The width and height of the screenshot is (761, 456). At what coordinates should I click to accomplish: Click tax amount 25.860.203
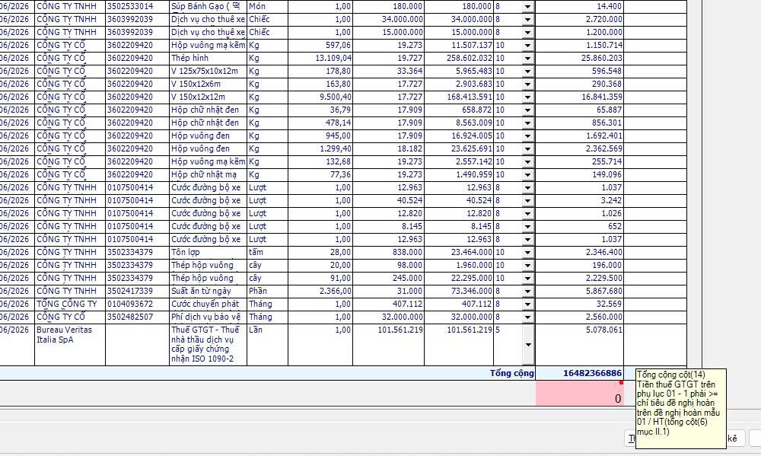[579, 59]
